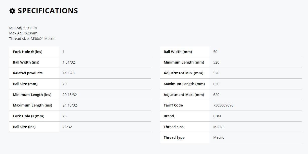308x154 pixels.
Task: Click the Thread size value M30x2 in table
Action: click(x=219, y=127)
